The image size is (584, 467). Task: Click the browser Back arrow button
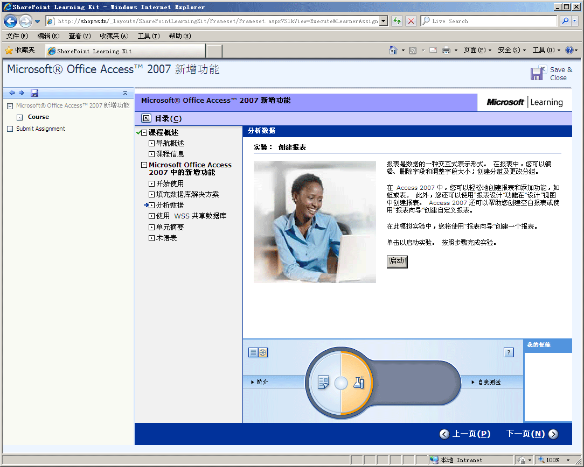point(10,21)
